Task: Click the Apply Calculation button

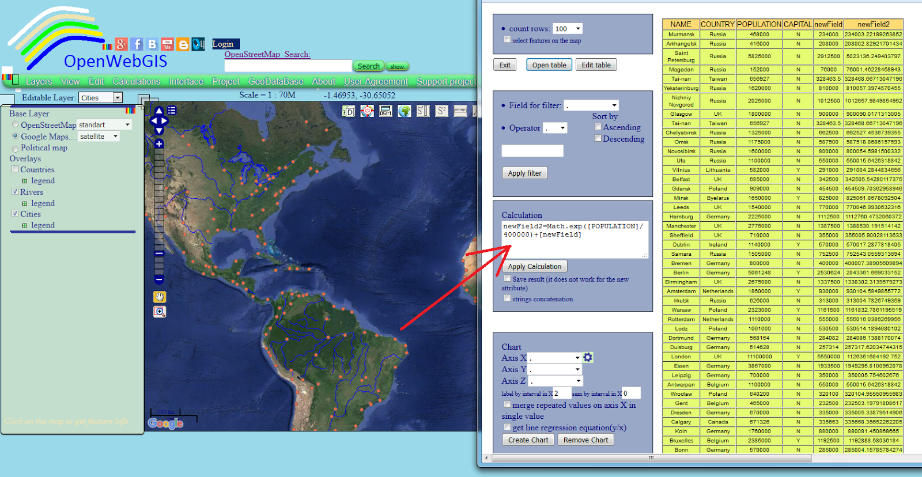Action: click(535, 266)
